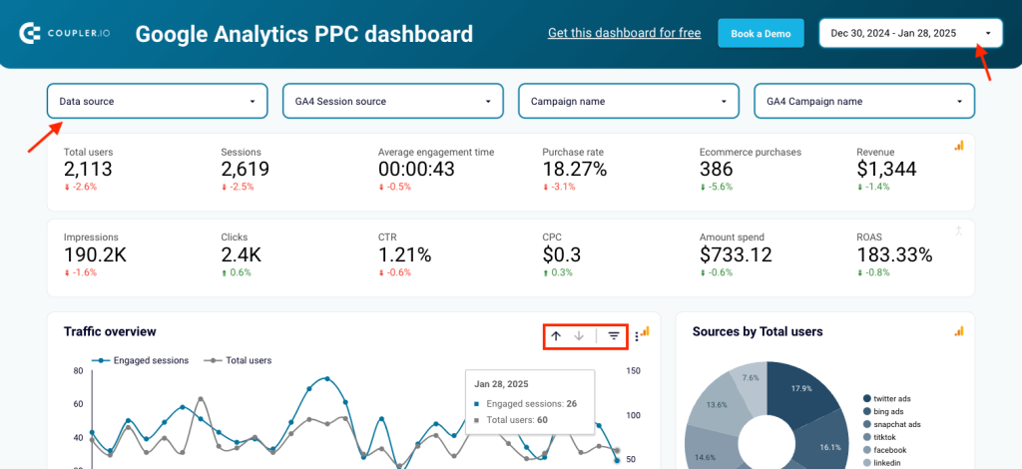
Task: Follow the Get this dashboard for free link
Action: (625, 33)
